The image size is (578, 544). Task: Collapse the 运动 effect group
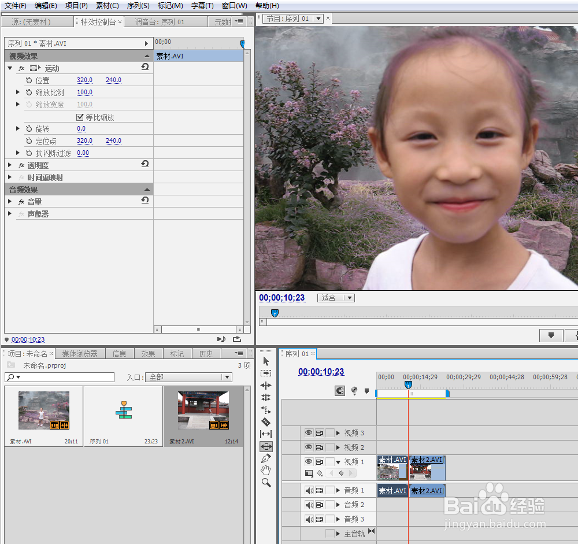click(x=10, y=68)
